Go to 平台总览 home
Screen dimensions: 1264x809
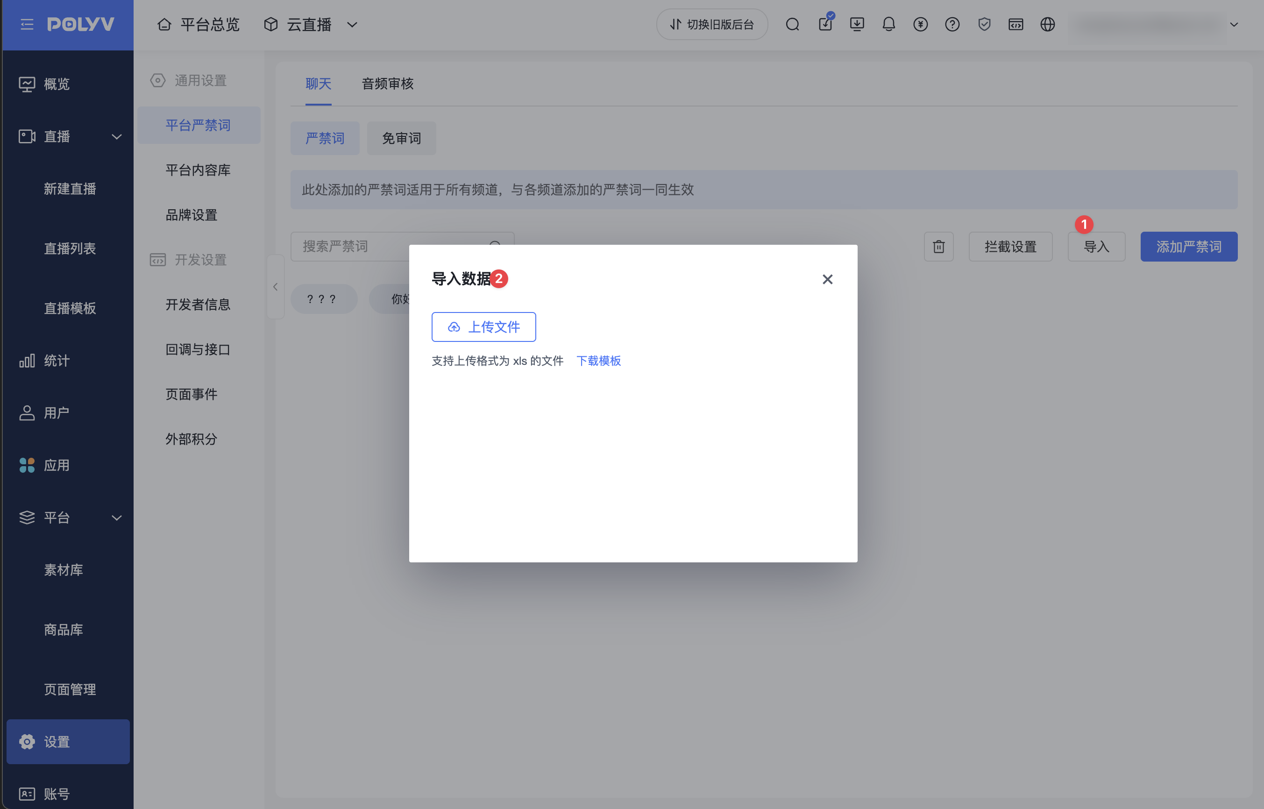(198, 24)
